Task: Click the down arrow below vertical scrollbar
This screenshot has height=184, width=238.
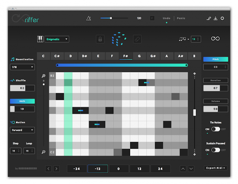Action: click(x=194, y=154)
